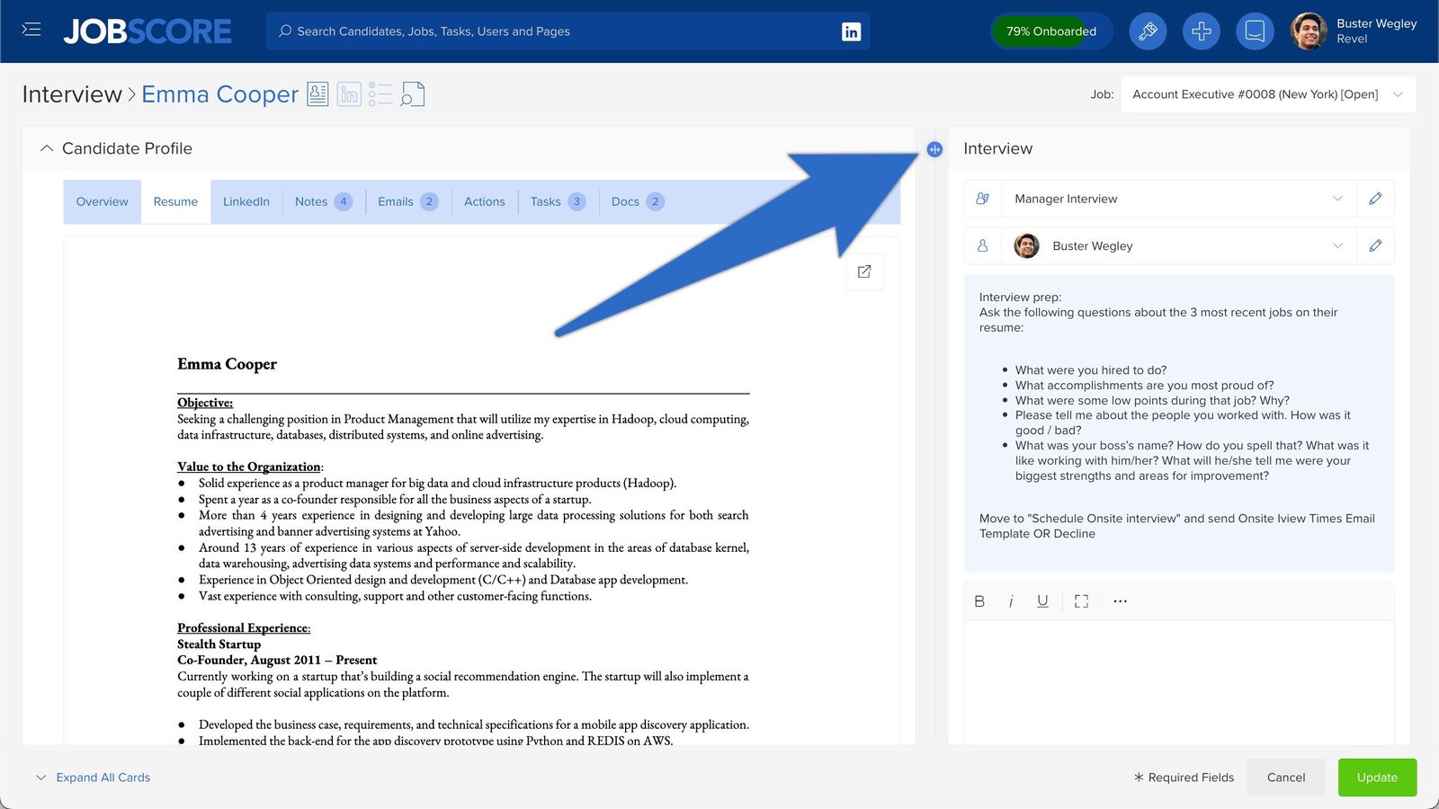
Task: Open the hamburger navigation menu
Action: point(31,30)
